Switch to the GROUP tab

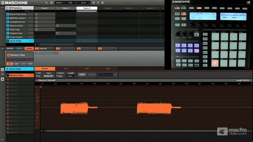click(x=19, y=49)
